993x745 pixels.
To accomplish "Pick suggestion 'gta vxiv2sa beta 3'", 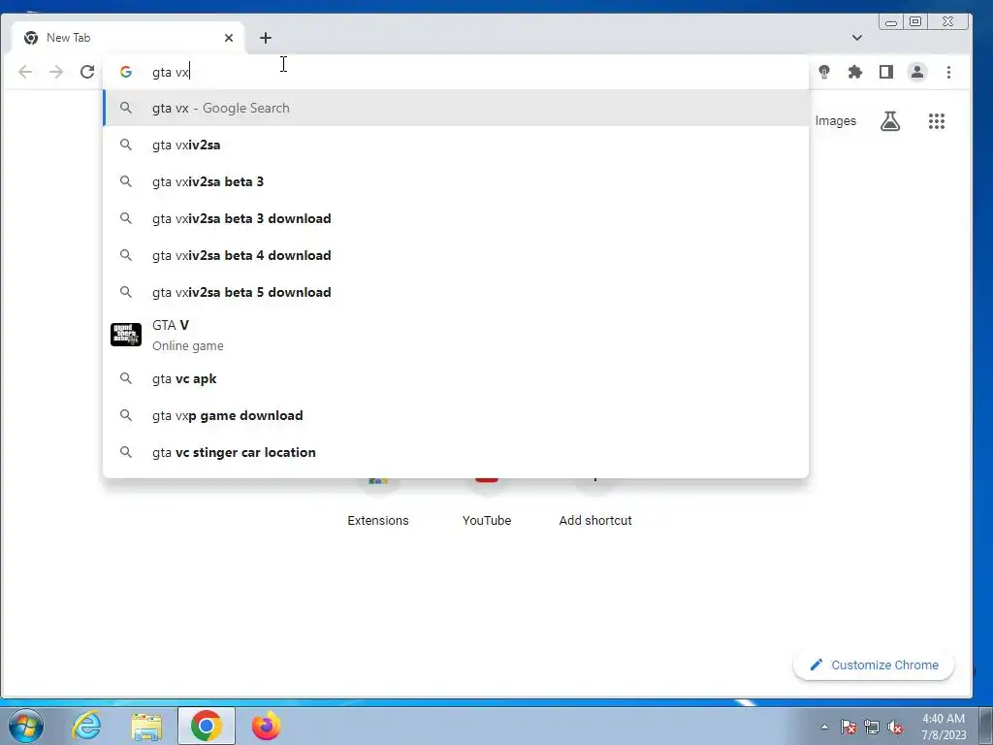I will click(x=456, y=181).
